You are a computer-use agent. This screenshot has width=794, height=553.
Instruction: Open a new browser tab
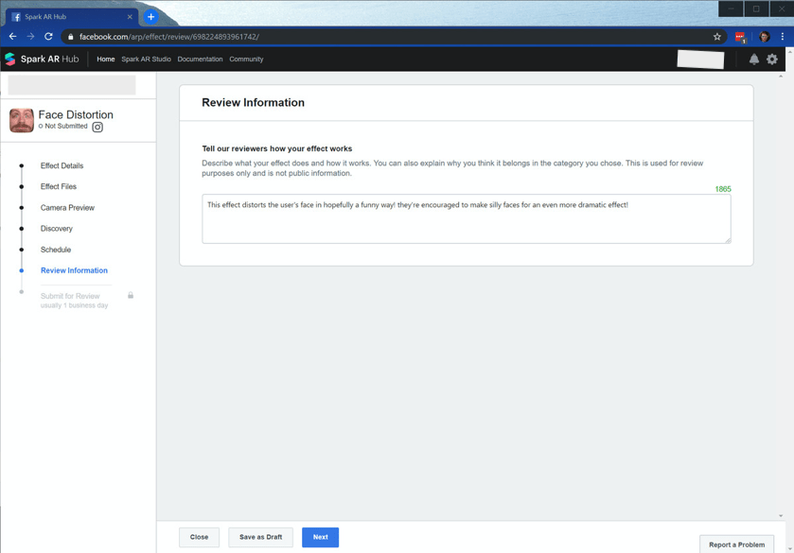coord(150,17)
